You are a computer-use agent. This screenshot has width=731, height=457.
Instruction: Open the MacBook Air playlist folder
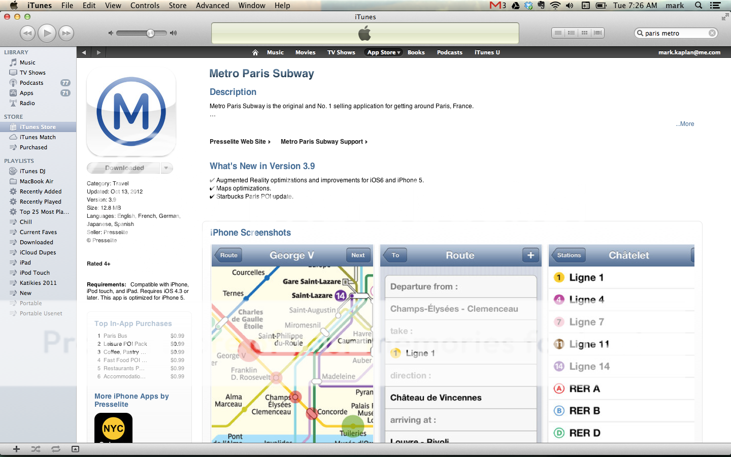tap(38, 181)
